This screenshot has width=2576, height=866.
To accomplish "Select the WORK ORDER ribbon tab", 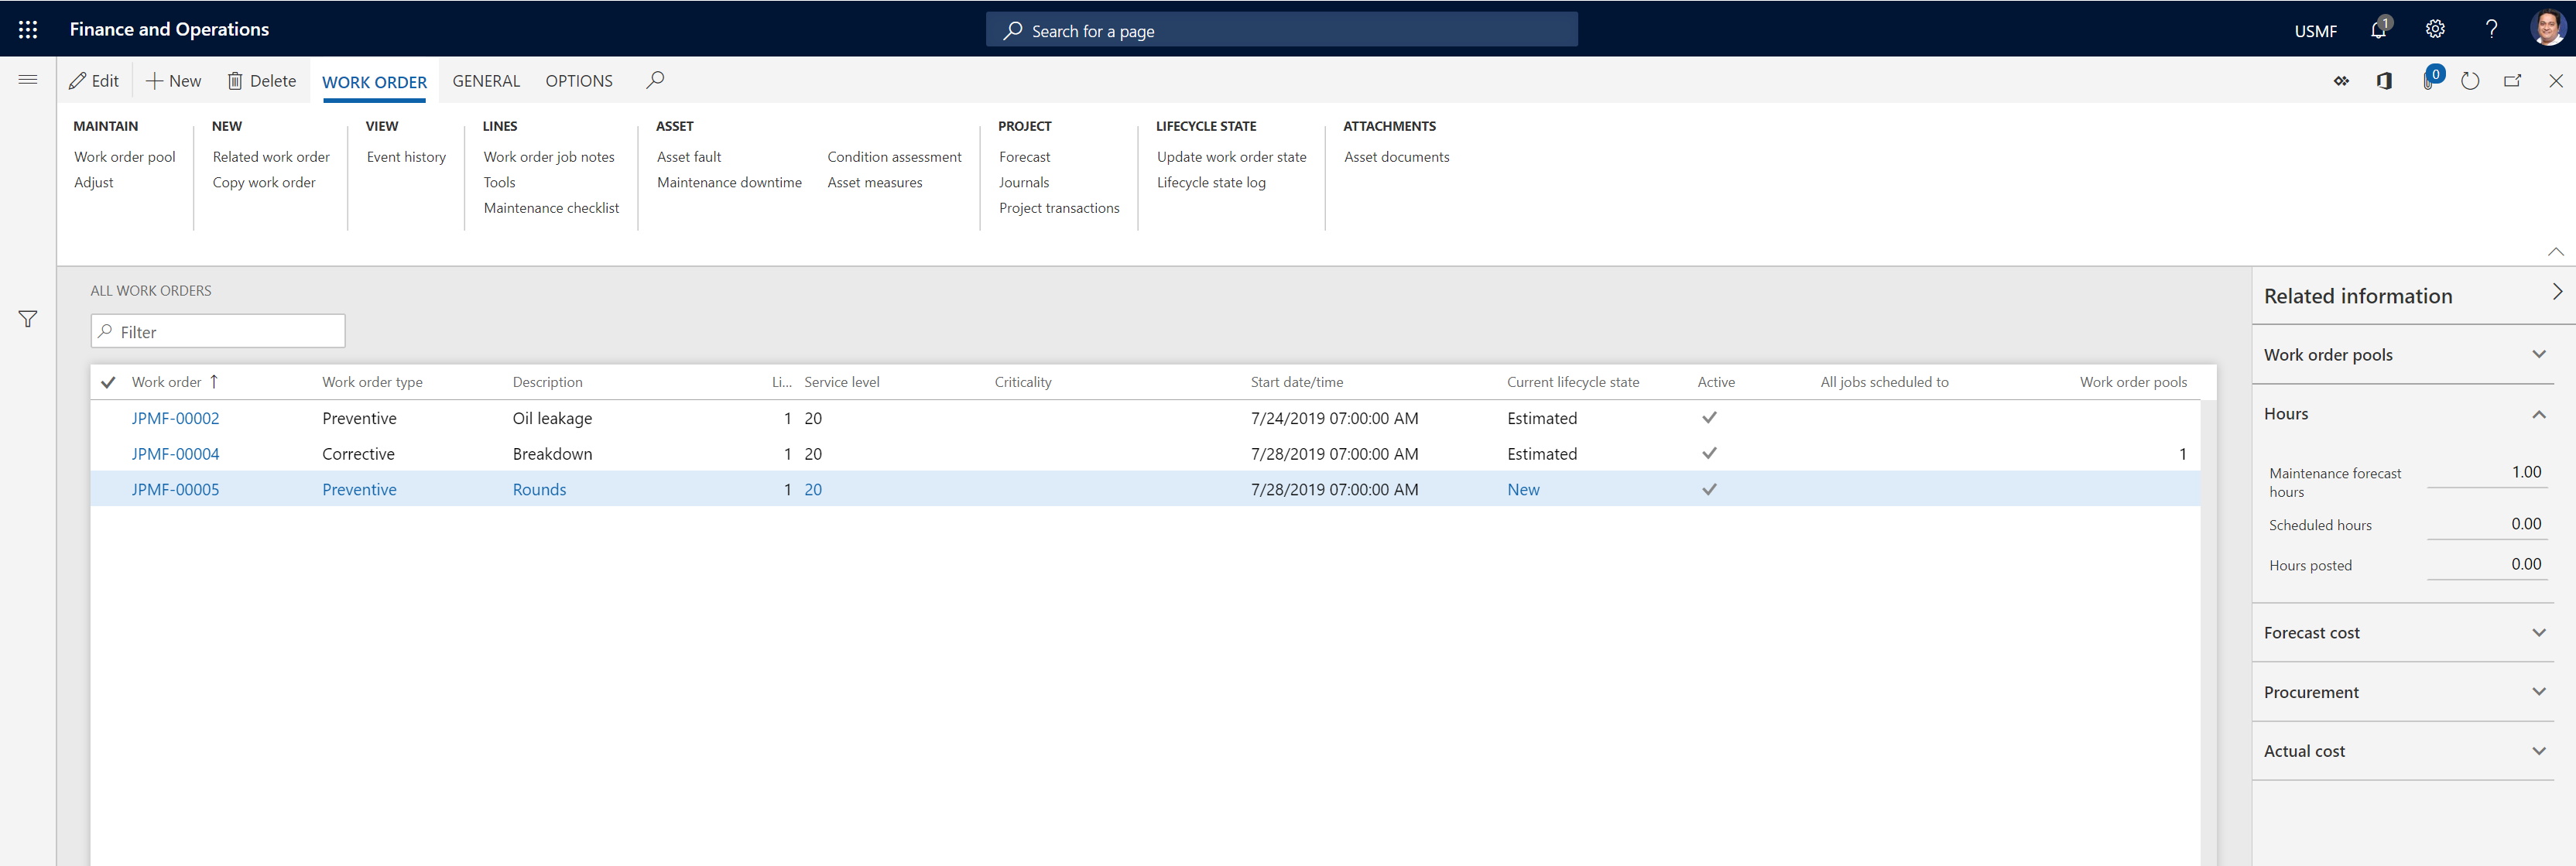I will [x=372, y=79].
